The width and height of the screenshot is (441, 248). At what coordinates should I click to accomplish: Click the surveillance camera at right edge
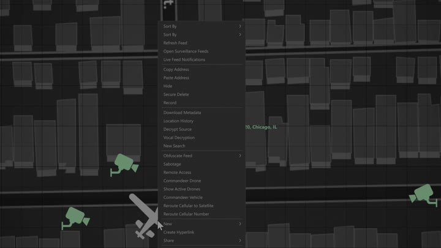(x=423, y=195)
